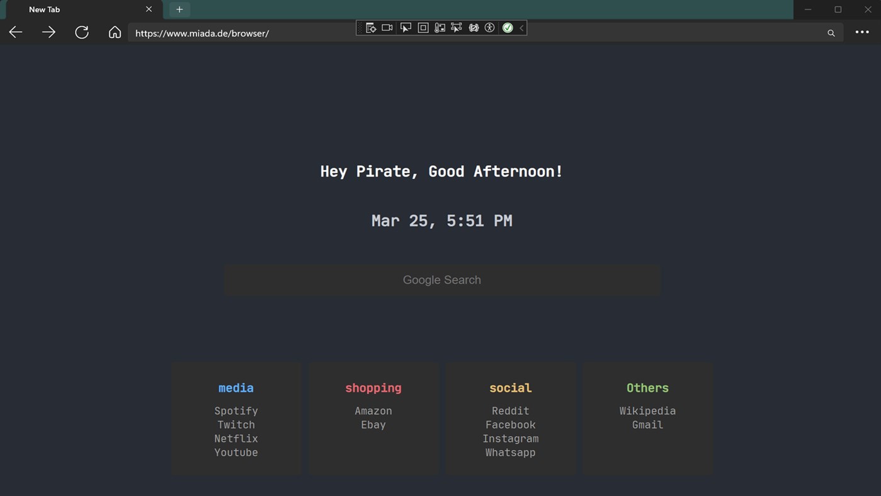The image size is (881, 496).
Task: Open Live Visual Tree debug icon
Action: pyautogui.click(x=371, y=28)
